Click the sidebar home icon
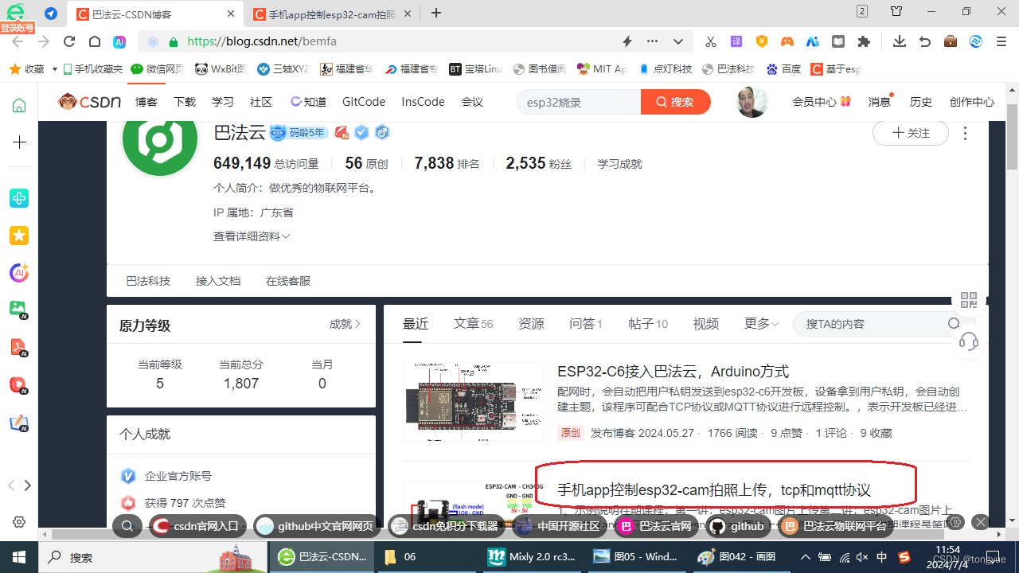 tap(19, 106)
